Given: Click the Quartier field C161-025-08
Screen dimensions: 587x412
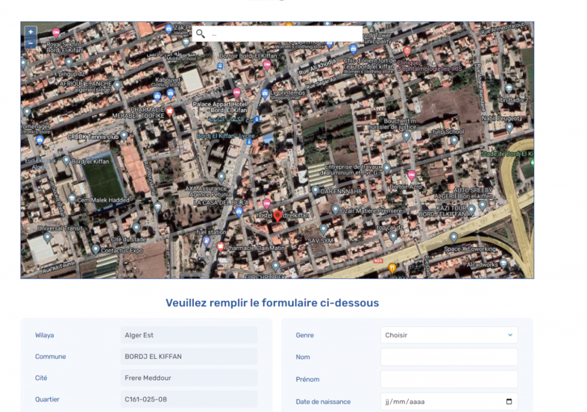Looking at the screenshot, I should 188,399.
